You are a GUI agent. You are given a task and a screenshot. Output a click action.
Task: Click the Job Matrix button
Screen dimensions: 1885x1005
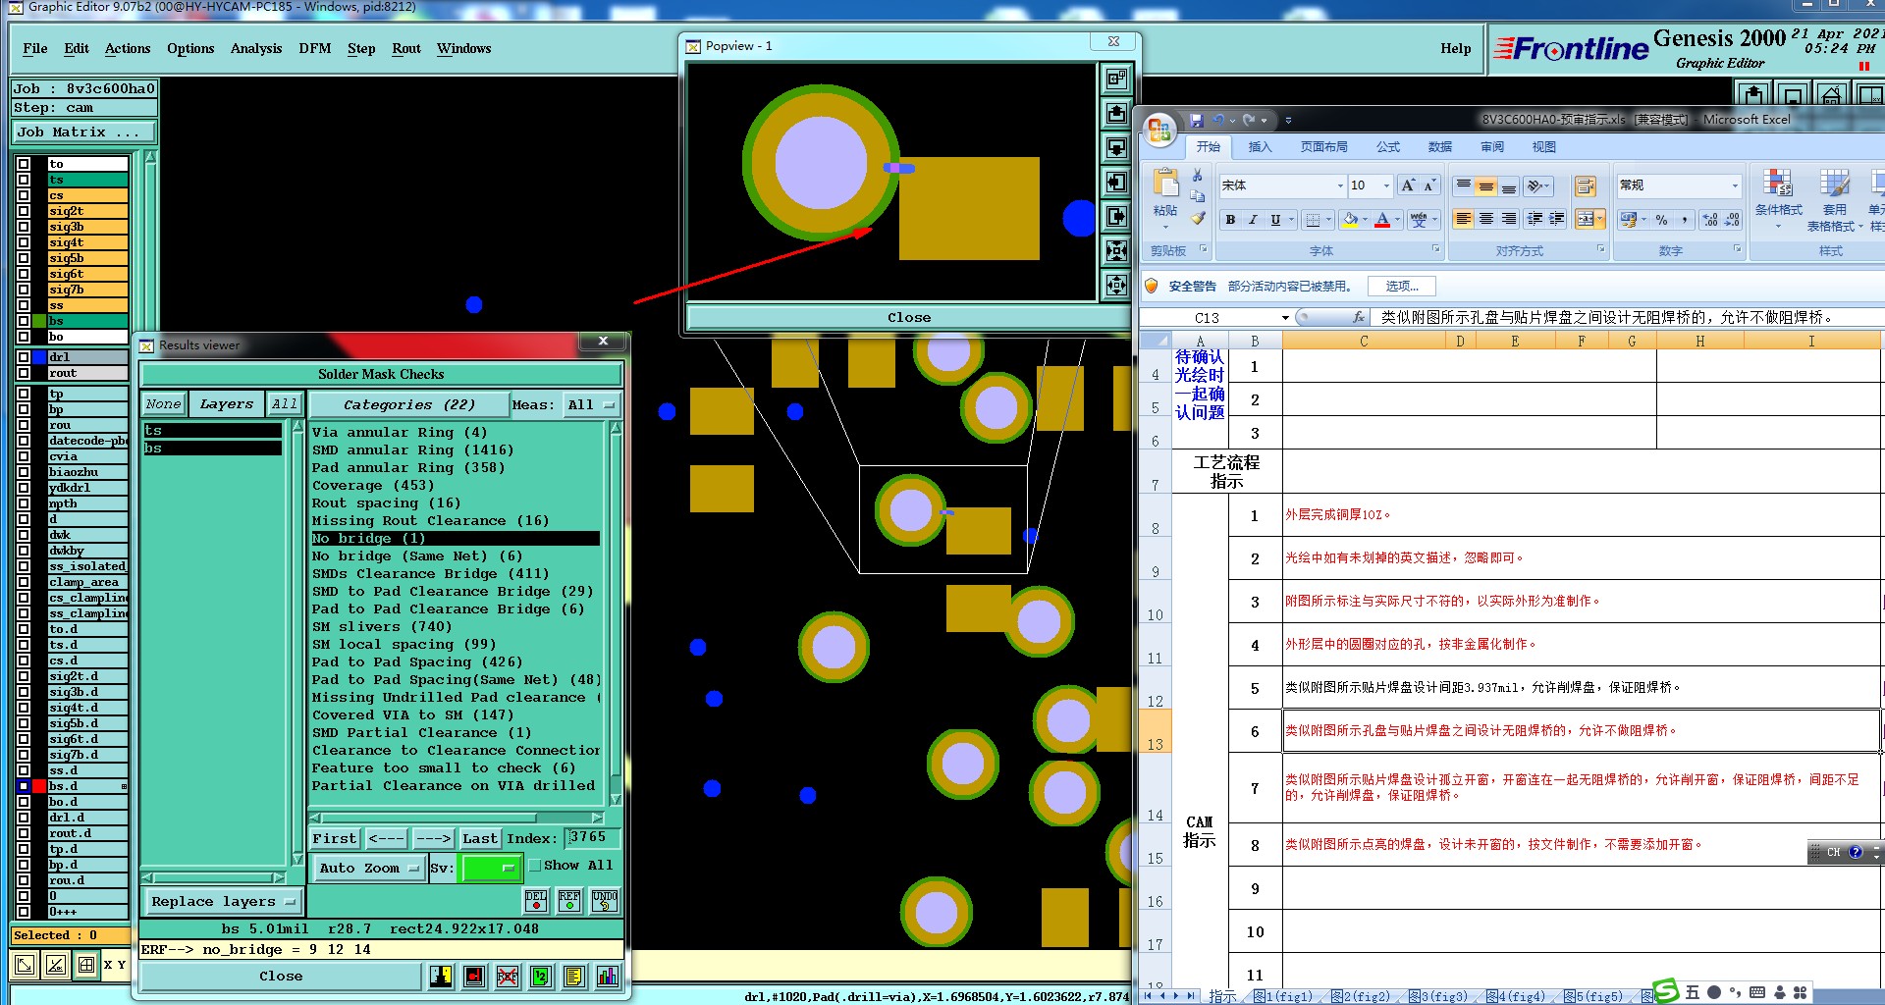(x=83, y=132)
